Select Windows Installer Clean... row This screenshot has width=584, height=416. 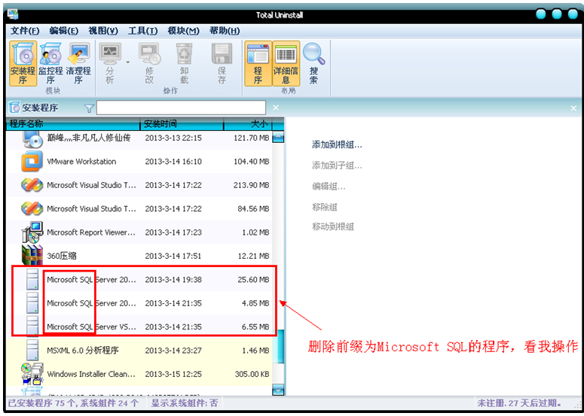[139, 374]
